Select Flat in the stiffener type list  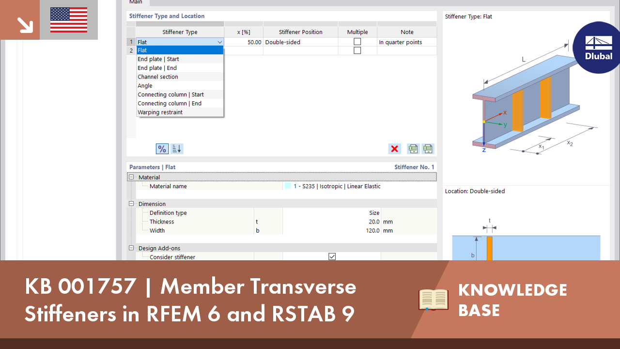click(180, 50)
